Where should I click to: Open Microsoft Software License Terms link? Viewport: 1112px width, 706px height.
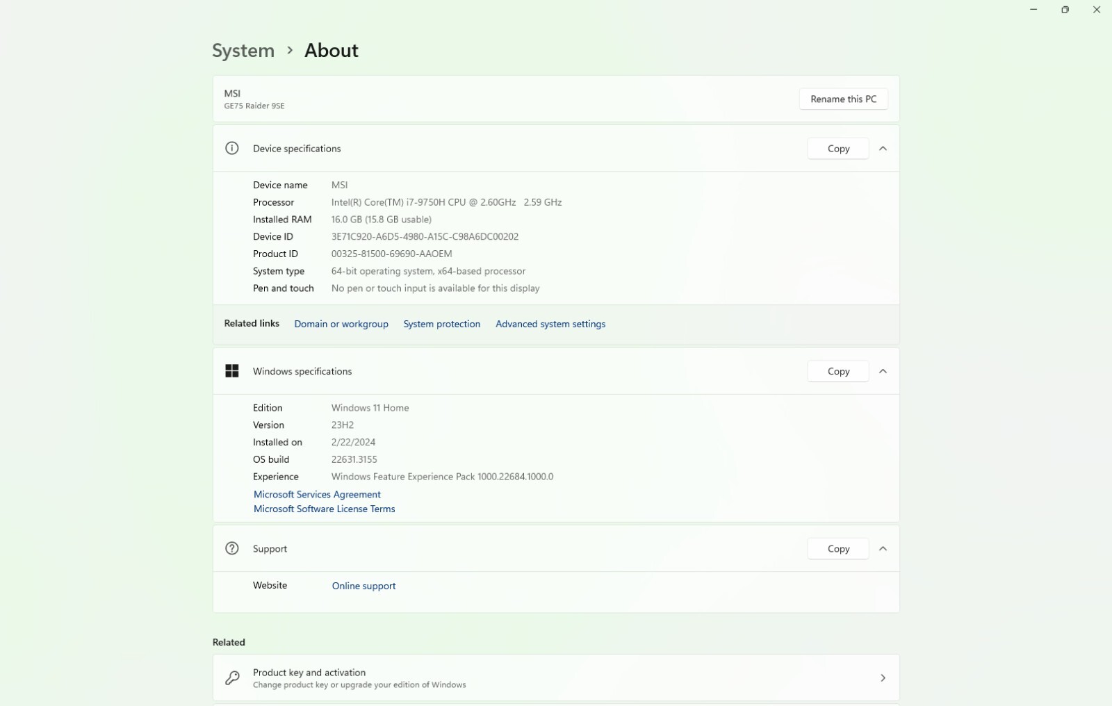[324, 509]
